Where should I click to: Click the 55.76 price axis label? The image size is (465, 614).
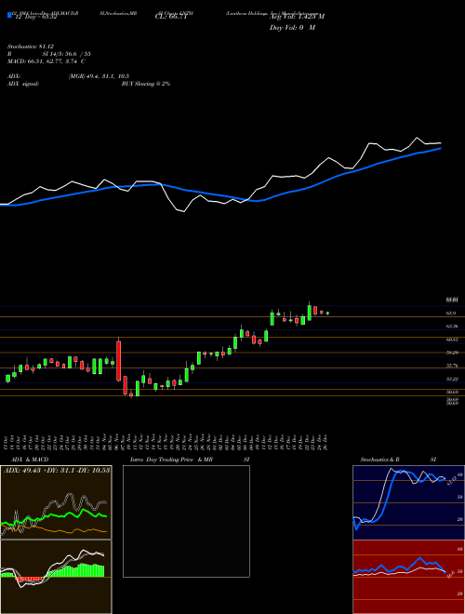point(453,366)
